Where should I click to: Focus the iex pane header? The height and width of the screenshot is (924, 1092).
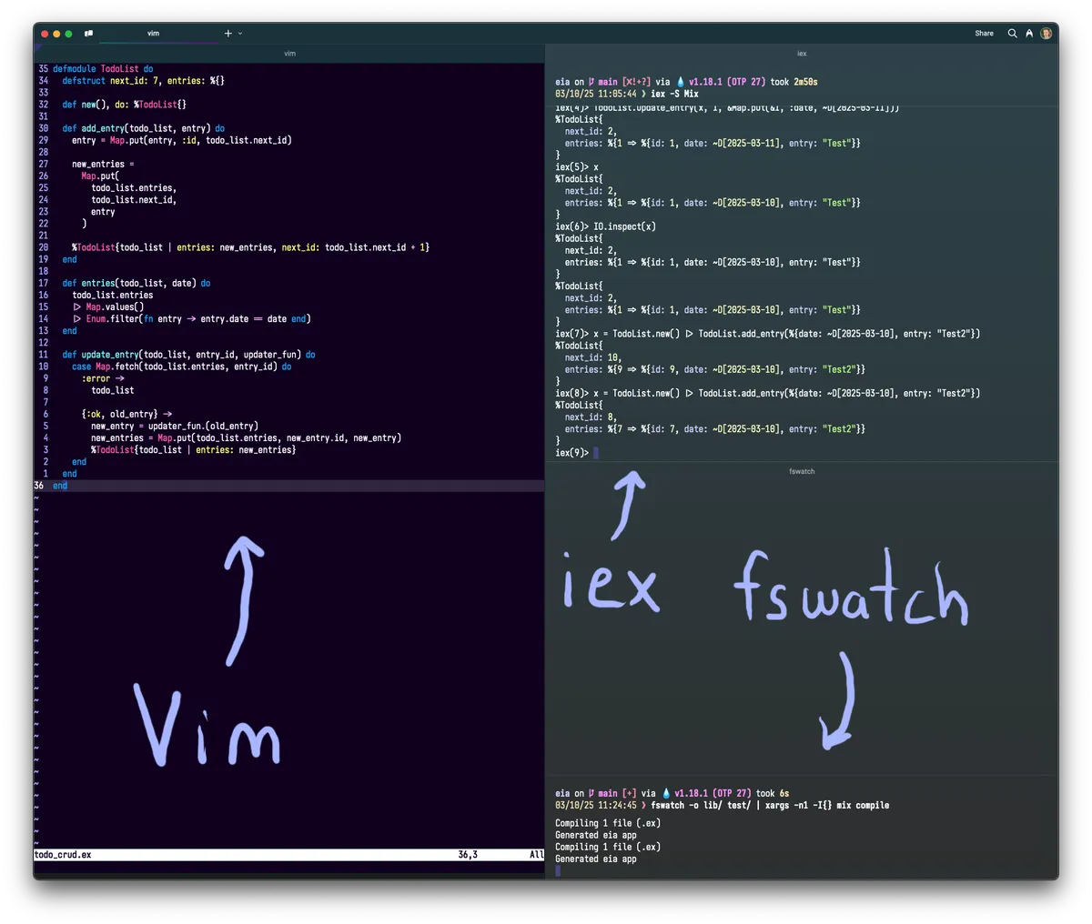point(802,54)
